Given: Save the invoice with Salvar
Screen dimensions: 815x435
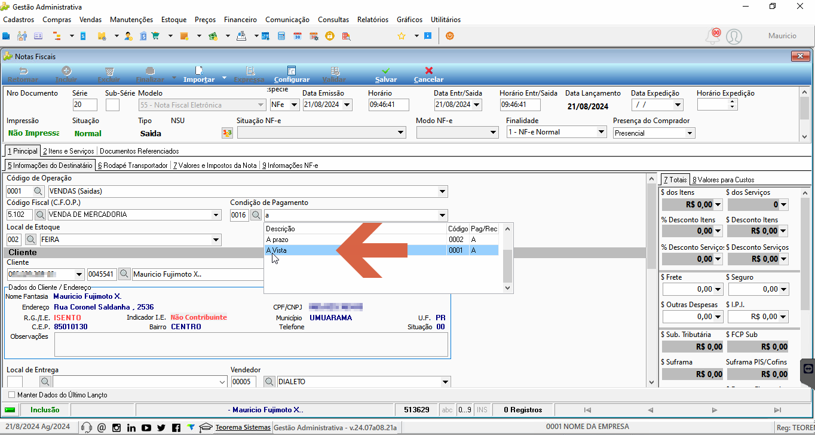Looking at the screenshot, I should (x=386, y=75).
